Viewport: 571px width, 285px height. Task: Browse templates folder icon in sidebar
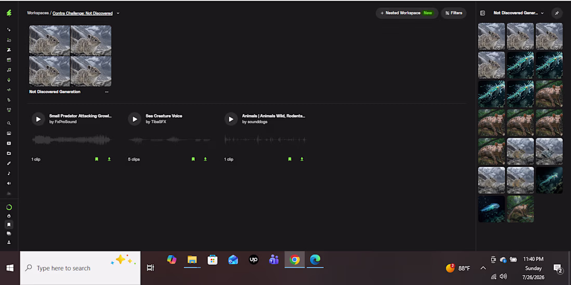(9, 153)
